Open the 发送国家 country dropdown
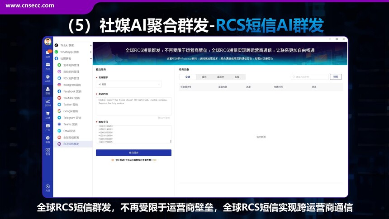Image resolution: width=389 pixels, height=219 pixels. pos(129,84)
